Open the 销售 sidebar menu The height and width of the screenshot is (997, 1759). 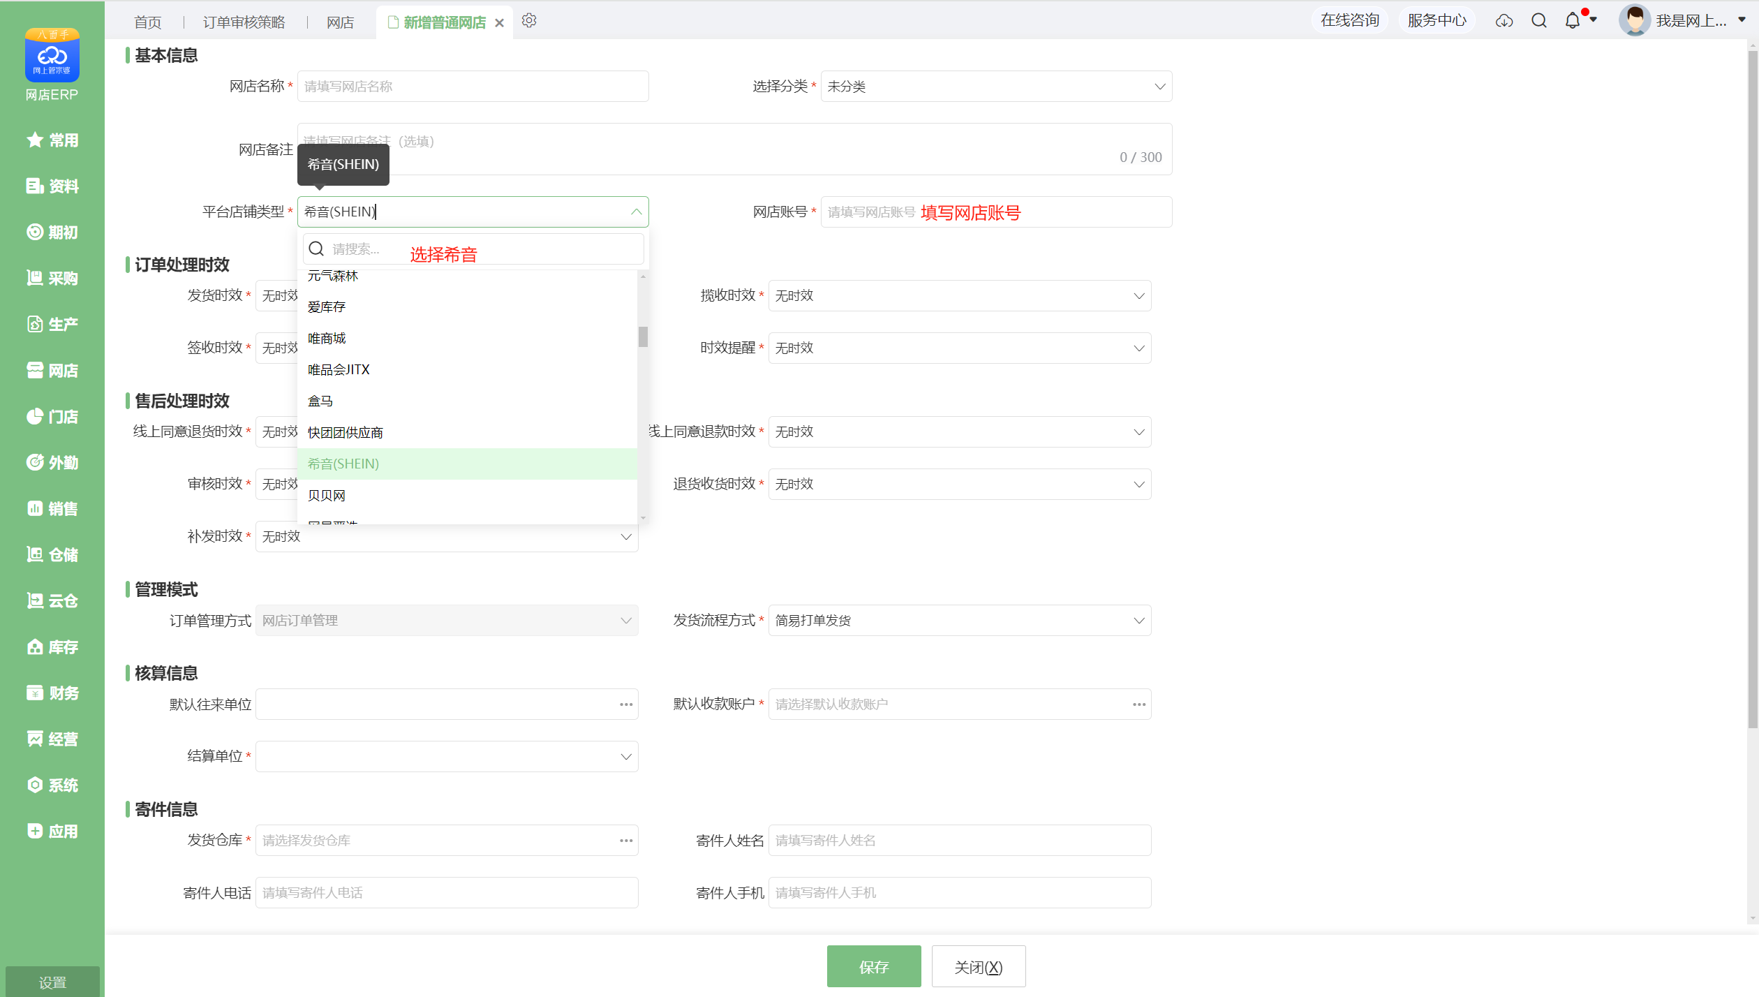coord(52,509)
